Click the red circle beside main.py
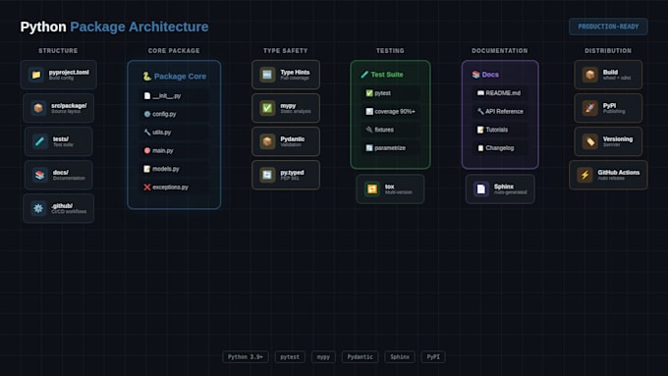Viewport: 668px width, 376px height. coord(147,150)
